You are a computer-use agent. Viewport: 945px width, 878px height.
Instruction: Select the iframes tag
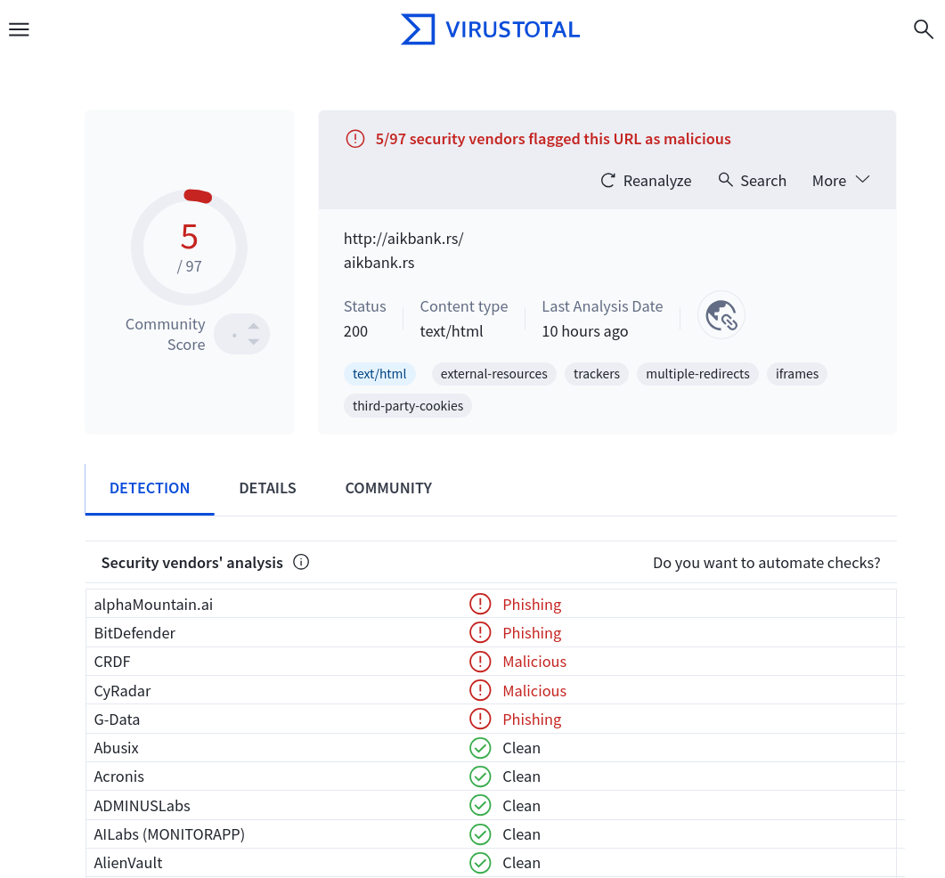click(x=797, y=374)
